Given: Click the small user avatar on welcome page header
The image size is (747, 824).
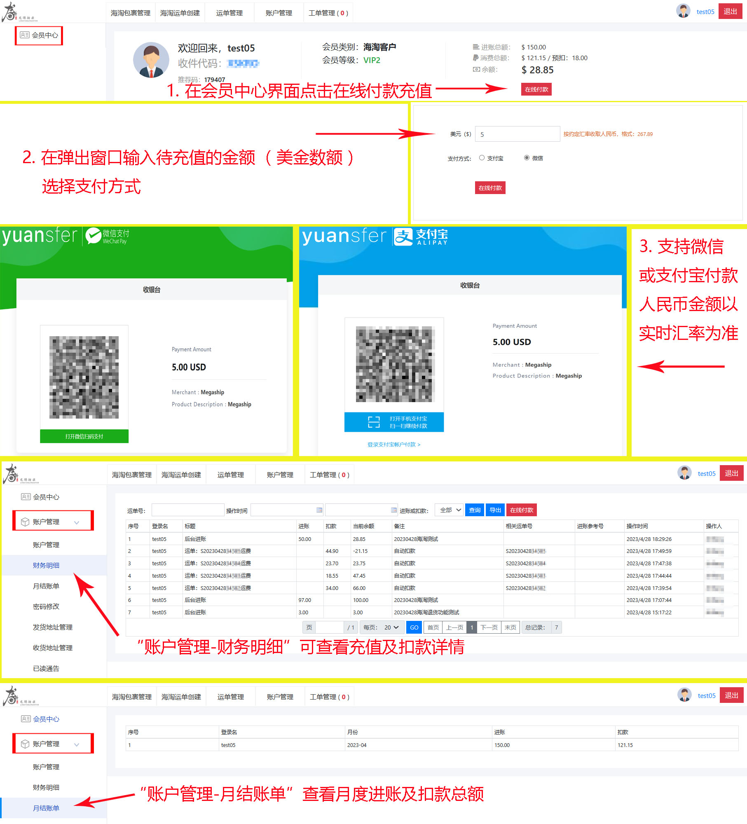Looking at the screenshot, I should 683,11.
